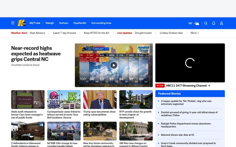Click the NCSBE meeting thumbnail
The image size is (236, 147).
[x=64, y=131]
